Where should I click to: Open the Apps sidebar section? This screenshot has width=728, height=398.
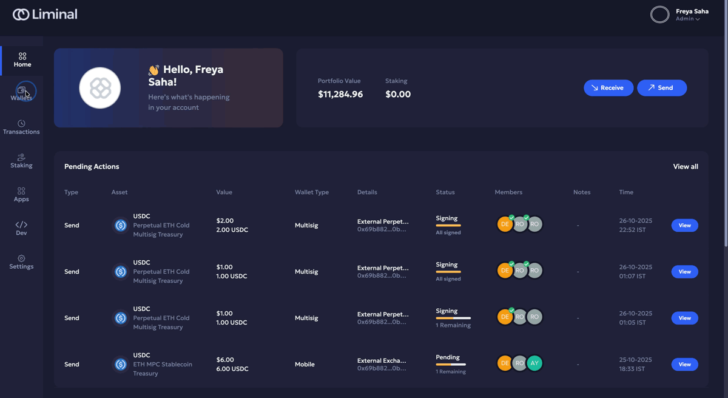pos(22,195)
